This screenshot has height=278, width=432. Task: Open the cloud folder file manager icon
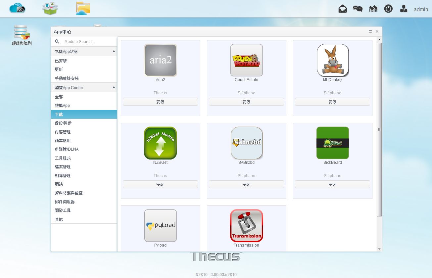tap(83, 8)
